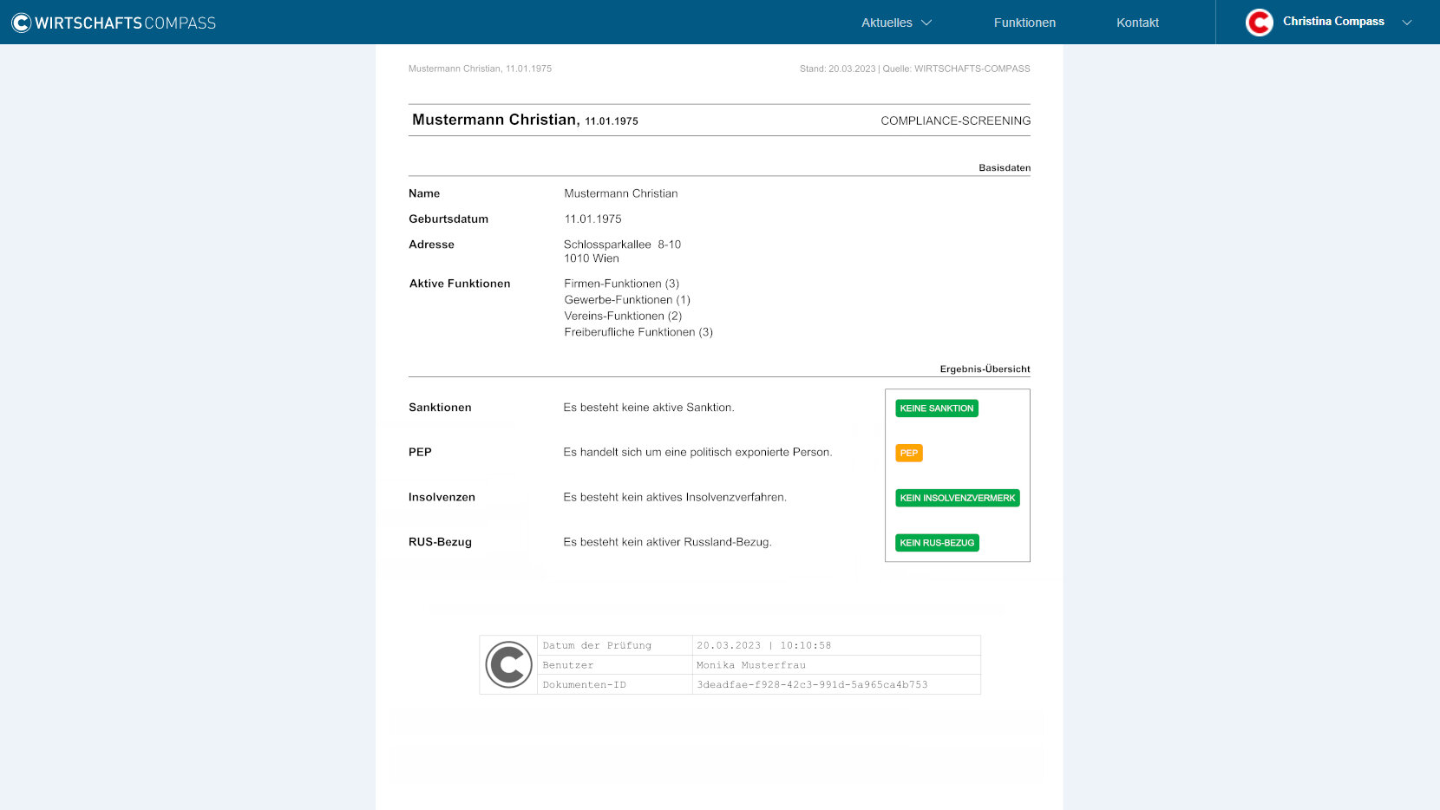Click the Dokumenten-ID value in stamp

[812, 685]
